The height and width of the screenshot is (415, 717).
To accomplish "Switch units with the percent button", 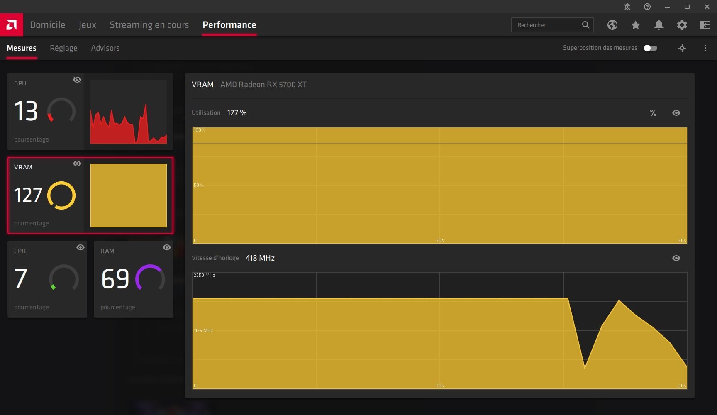I will [653, 113].
